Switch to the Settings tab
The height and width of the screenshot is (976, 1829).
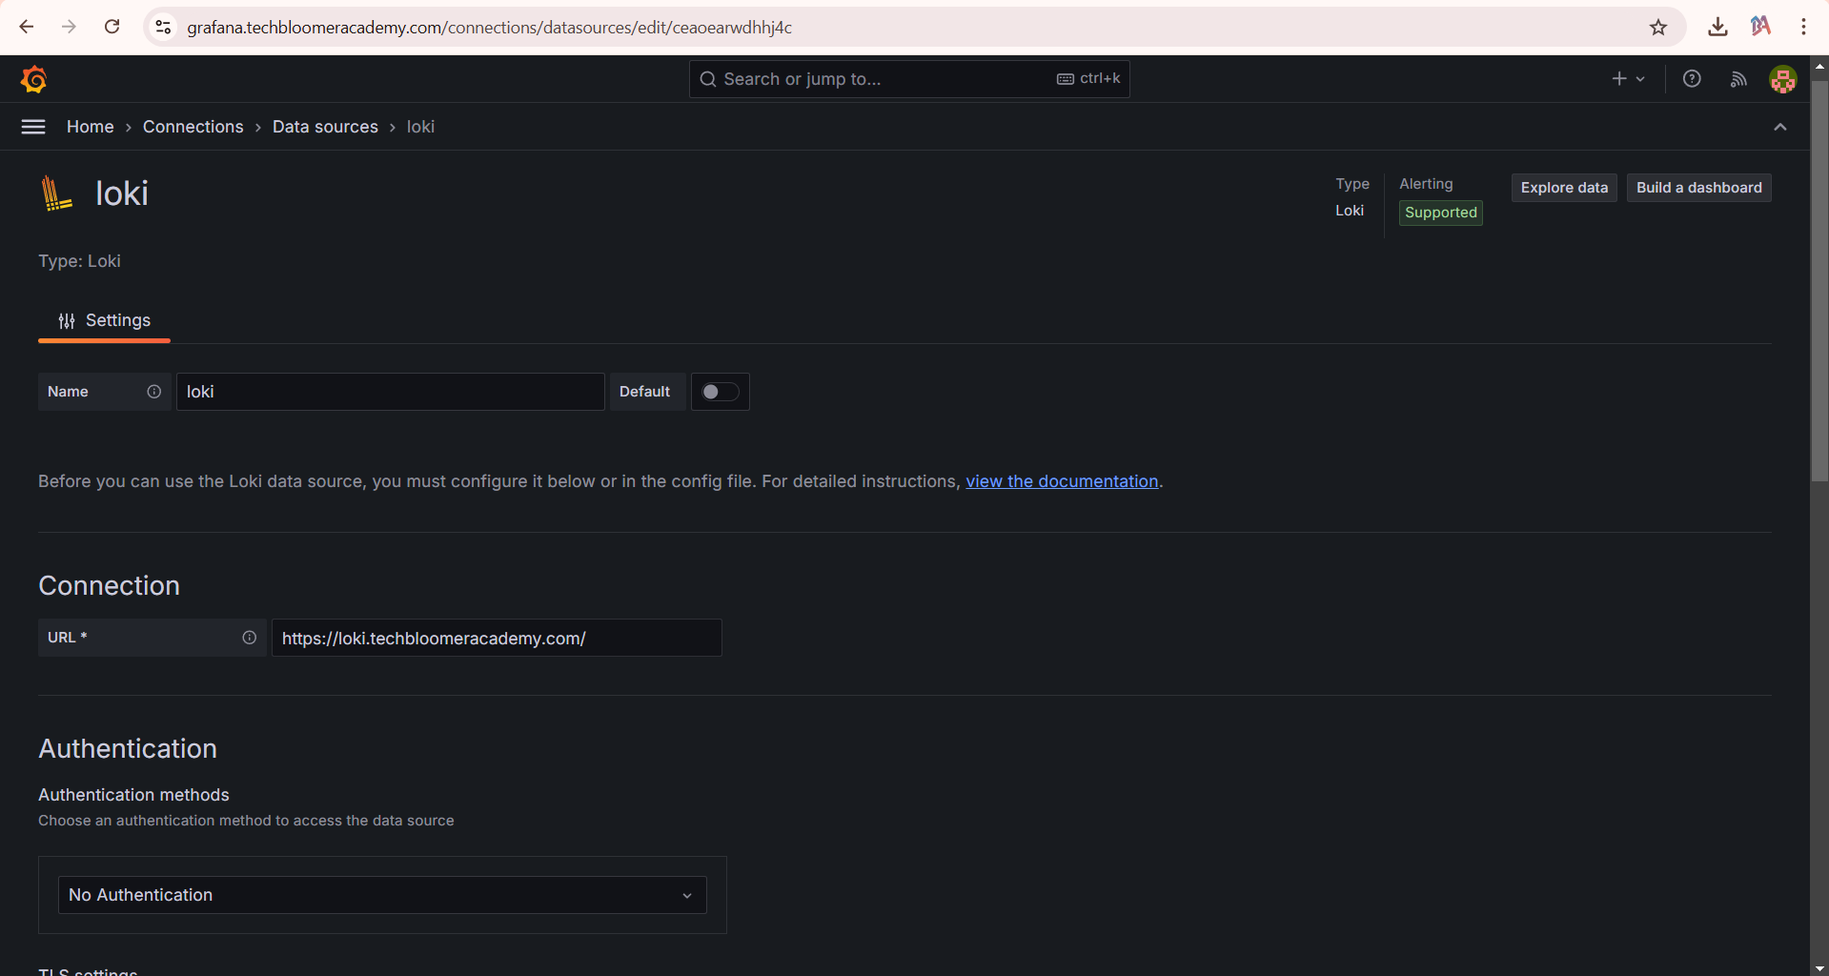104,320
